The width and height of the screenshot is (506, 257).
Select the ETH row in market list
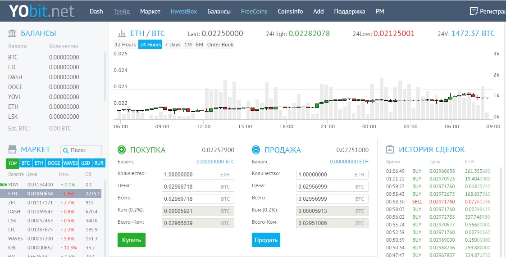pyautogui.click(x=50, y=194)
